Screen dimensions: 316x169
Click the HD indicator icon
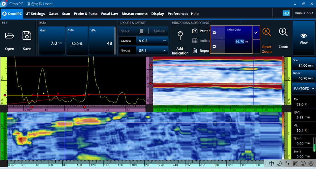[x=286, y=13]
